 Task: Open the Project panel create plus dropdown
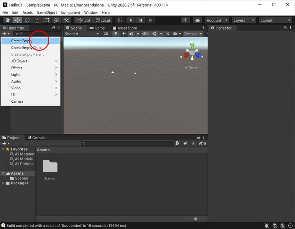(x=6, y=143)
